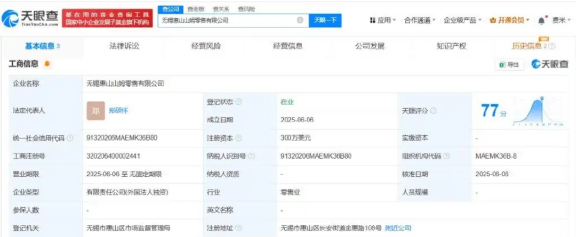Click help icon next to 纳税人识别号
Image resolution: width=576 pixels, height=237 pixels.
[251, 156]
